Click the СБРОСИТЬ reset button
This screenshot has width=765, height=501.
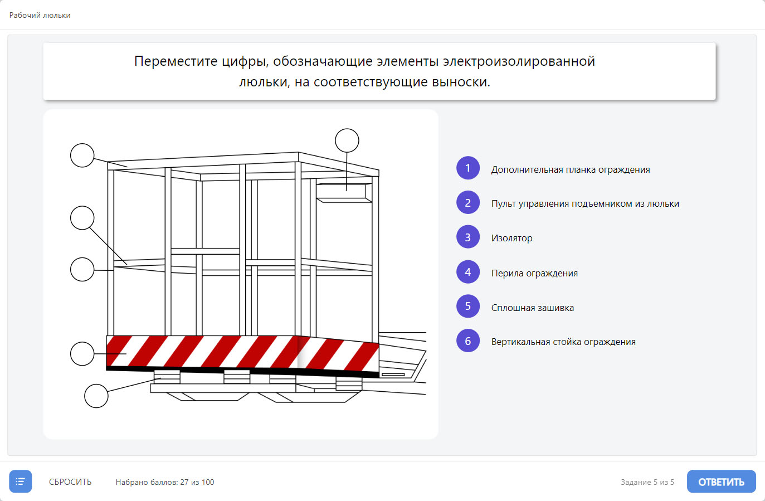click(x=70, y=482)
